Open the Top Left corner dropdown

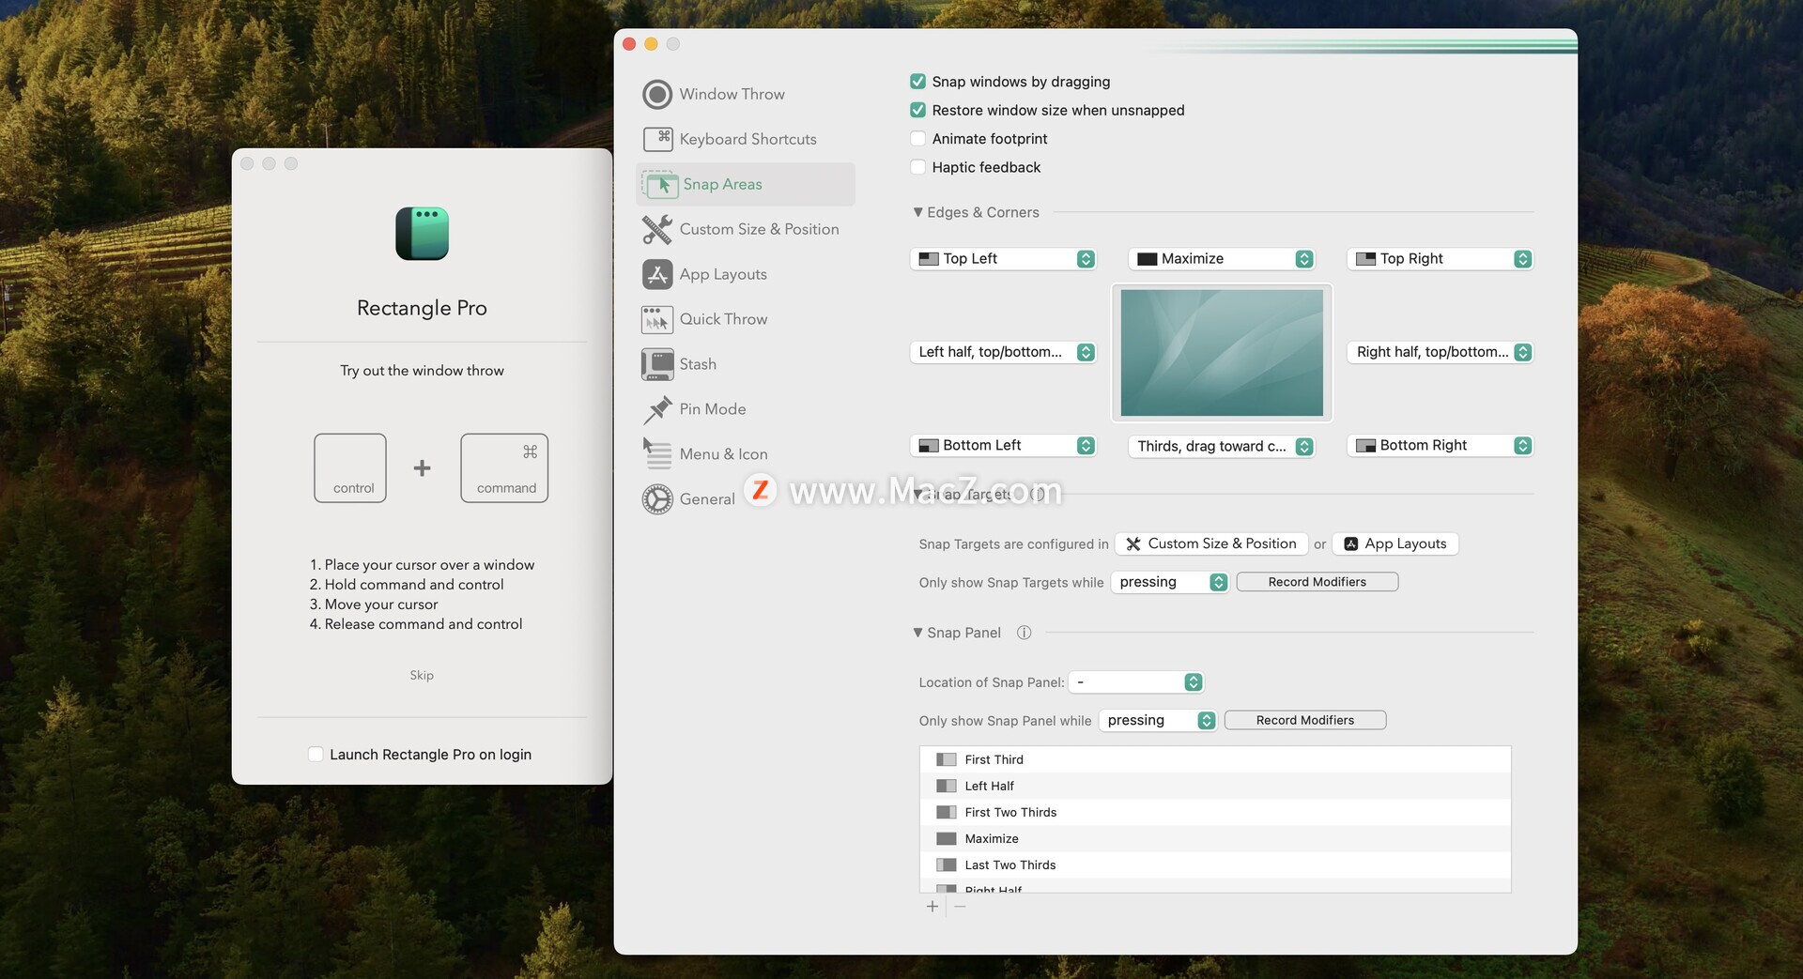tap(1003, 258)
